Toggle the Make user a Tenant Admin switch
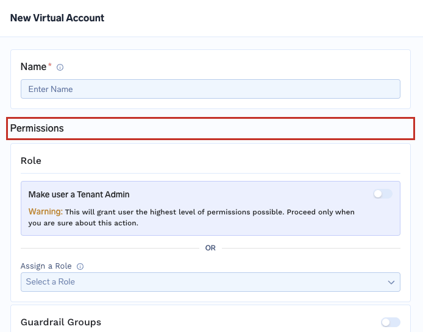The width and height of the screenshot is (423, 332). [x=383, y=194]
